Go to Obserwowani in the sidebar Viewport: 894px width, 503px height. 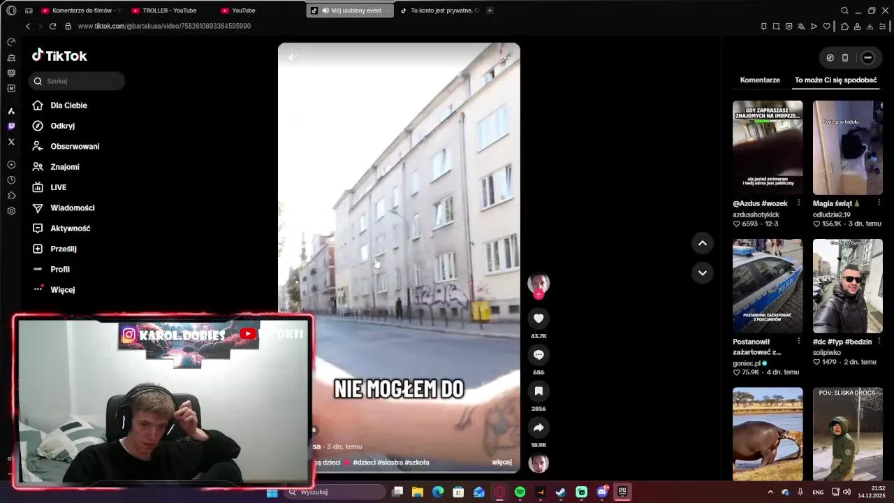tap(66, 146)
